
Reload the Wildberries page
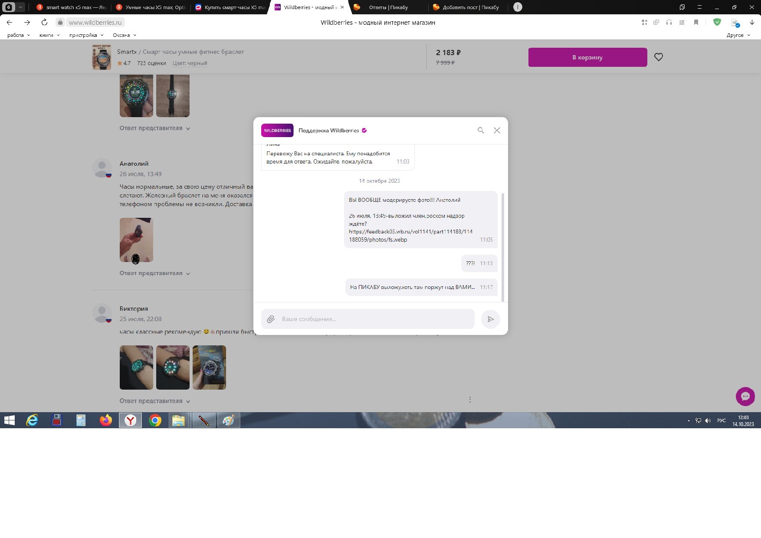tap(44, 22)
